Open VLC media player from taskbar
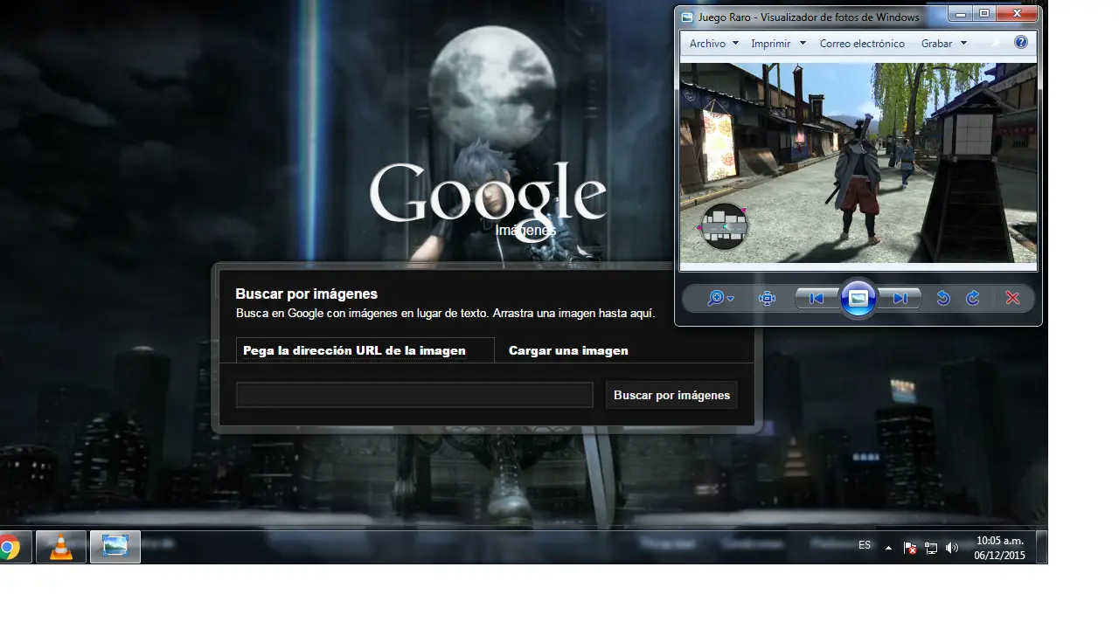Viewport: 1119px width, 629px height. tap(61, 548)
